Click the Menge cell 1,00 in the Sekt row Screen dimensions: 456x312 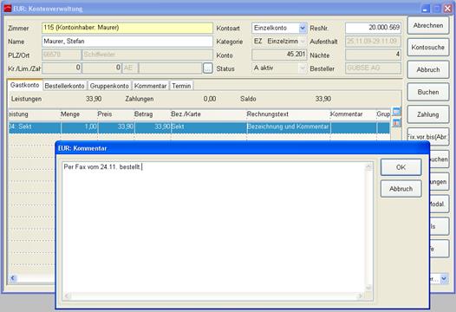point(79,127)
